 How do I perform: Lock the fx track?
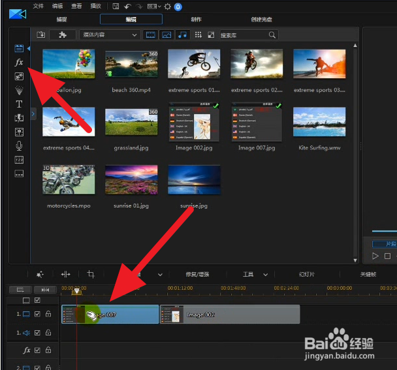pyautogui.click(x=48, y=350)
